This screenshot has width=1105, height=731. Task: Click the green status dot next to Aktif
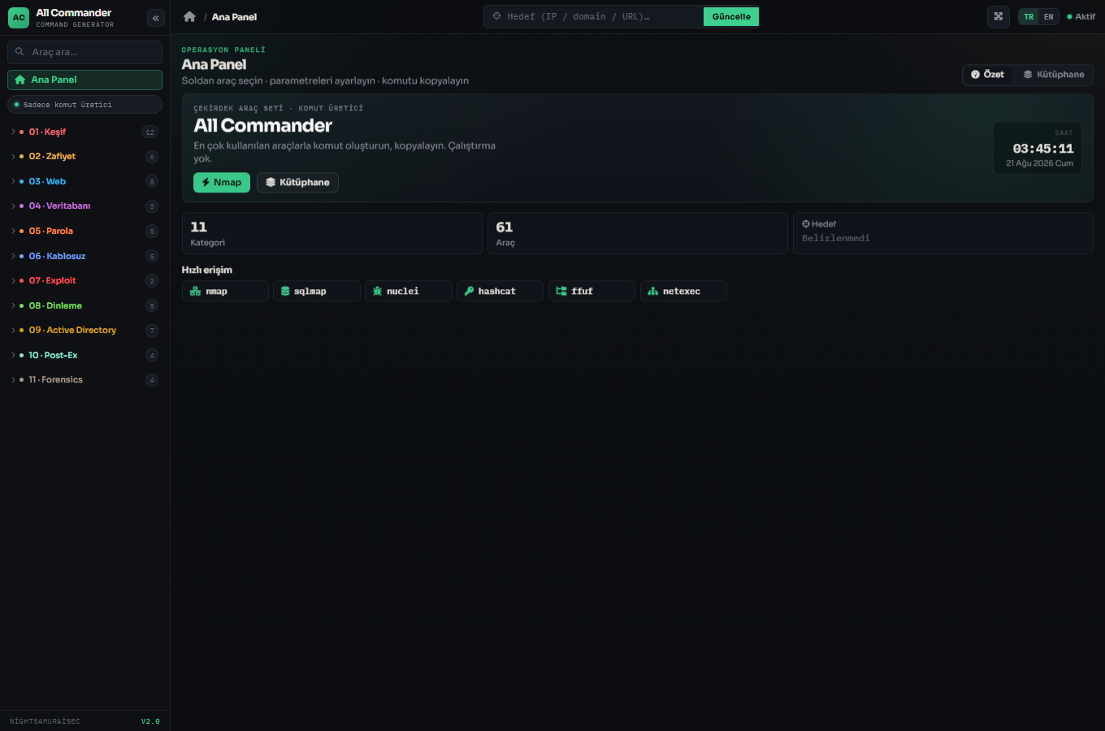[x=1070, y=17]
